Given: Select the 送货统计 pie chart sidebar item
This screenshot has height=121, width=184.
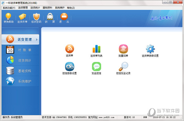Looking at the screenshot, I should tap(21, 60).
